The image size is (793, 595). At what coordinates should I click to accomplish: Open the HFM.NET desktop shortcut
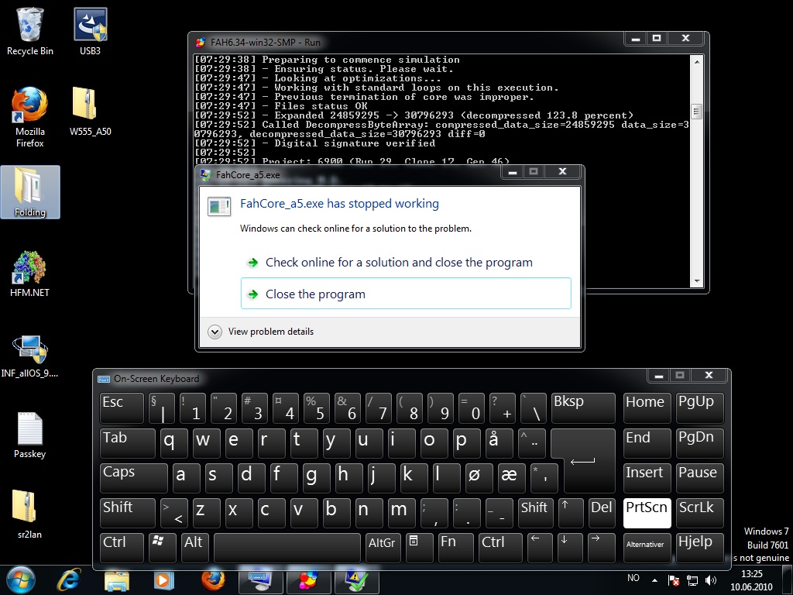[x=30, y=273]
